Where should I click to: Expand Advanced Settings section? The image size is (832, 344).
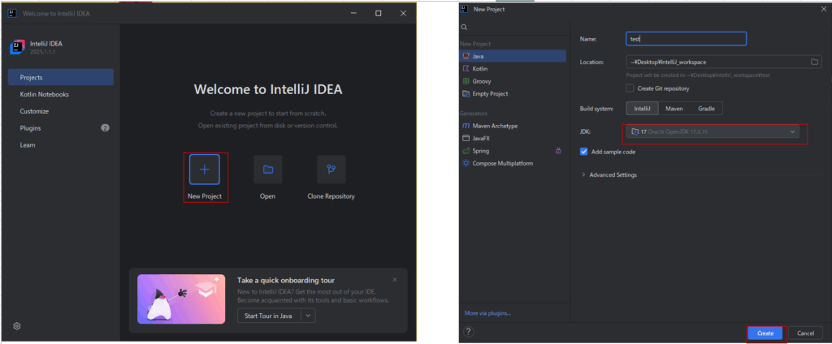click(x=609, y=175)
